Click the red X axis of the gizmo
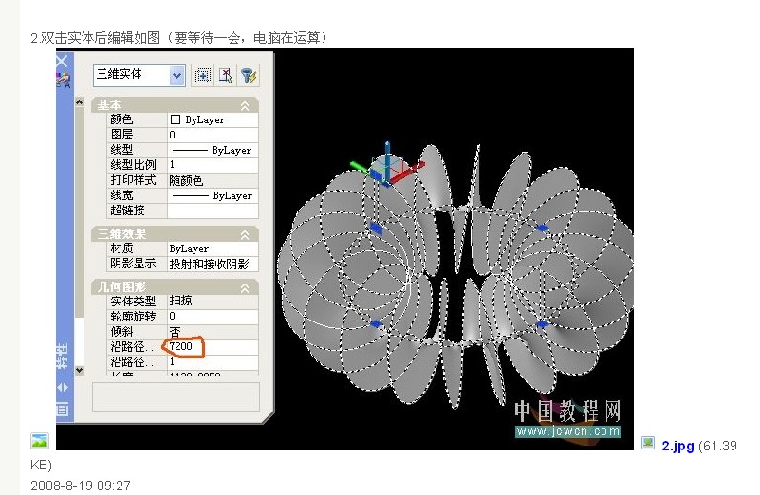 point(407,173)
